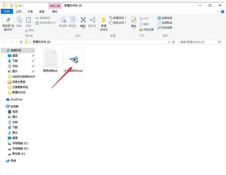The image size is (226, 175).
Task: Select the 使用说明.txt file
Action: [x=50, y=61]
